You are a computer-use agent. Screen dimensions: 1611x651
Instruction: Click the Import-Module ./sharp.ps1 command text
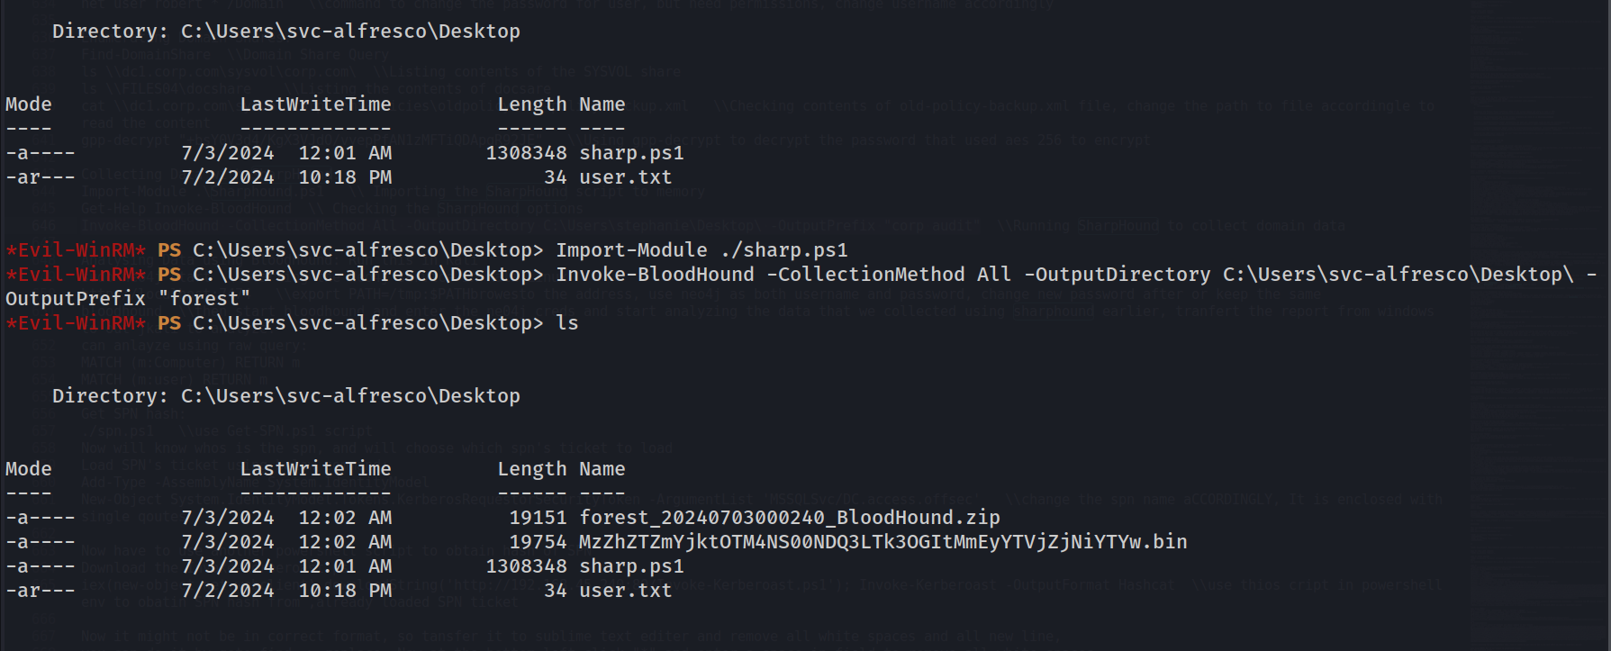click(x=701, y=250)
